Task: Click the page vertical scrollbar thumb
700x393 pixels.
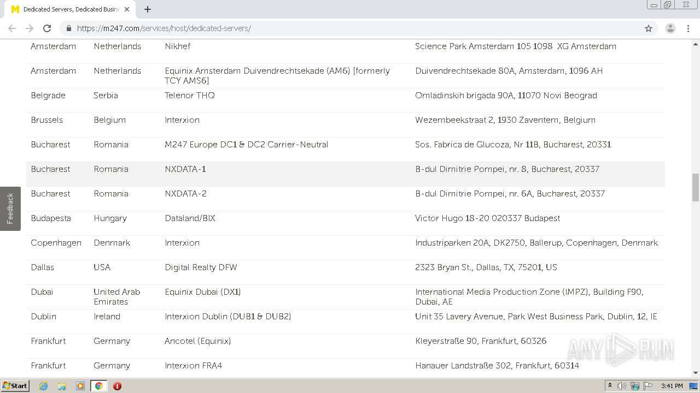Action: pos(696,187)
